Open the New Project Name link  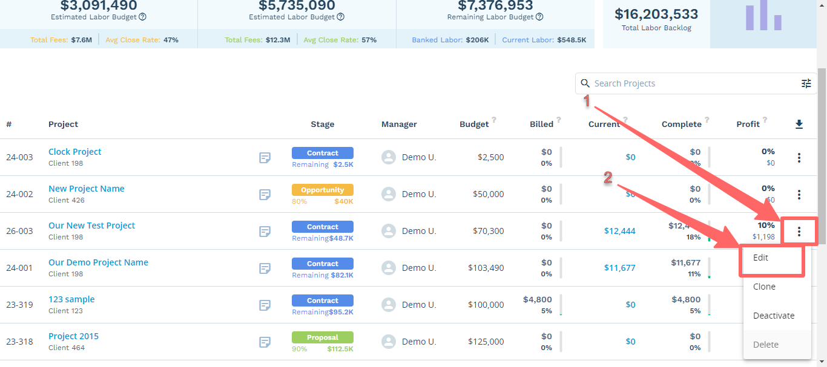[x=87, y=189]
